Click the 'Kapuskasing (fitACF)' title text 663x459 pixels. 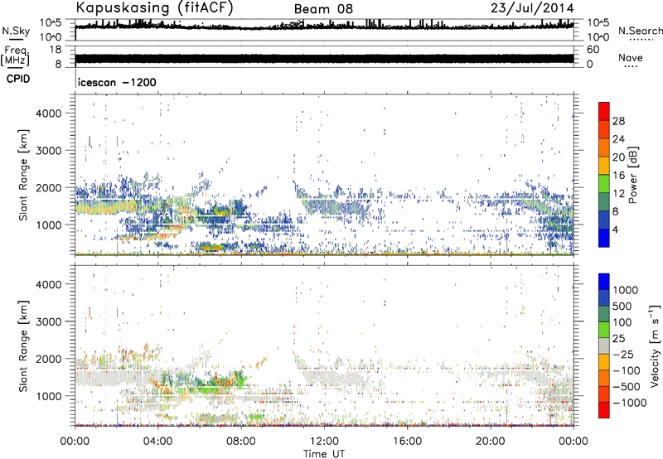tap(154, 8)
